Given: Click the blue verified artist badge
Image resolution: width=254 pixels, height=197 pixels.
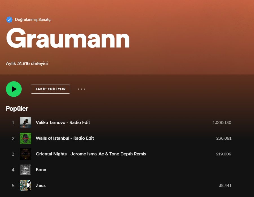Looking at the screenshot, I should click(9, 20).
